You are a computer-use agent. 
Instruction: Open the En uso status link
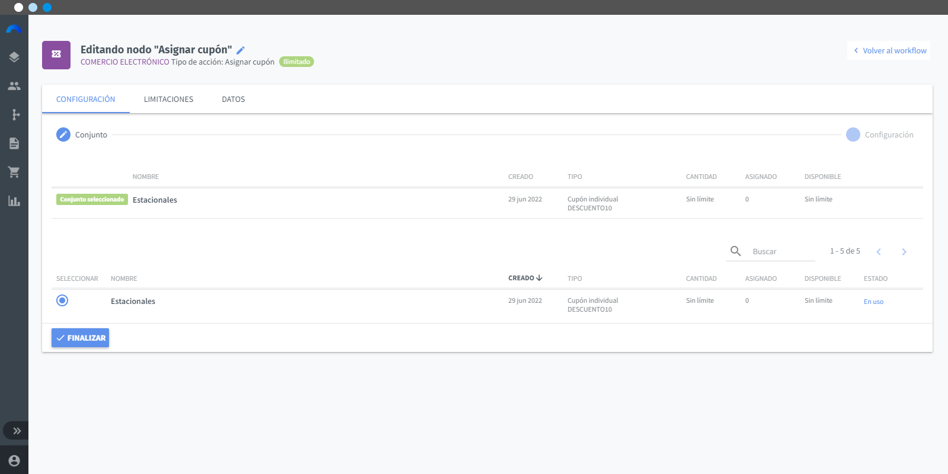(873, 302)
